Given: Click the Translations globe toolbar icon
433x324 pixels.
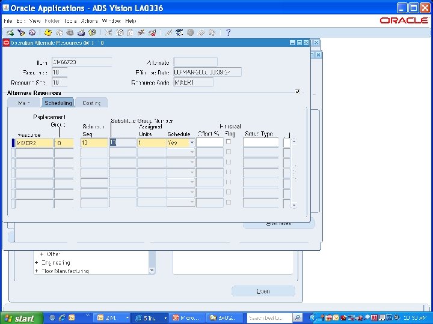Looking at the screenshot, I should coord(190,33).
